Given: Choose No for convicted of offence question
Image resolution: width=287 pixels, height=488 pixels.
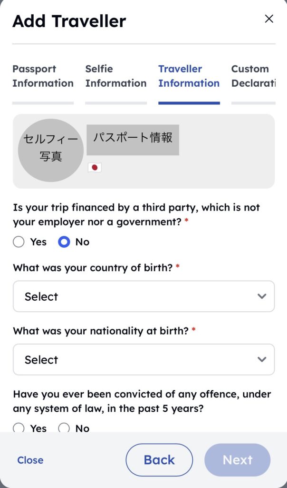Looking at the screenshot, I should click(x=64, y=428).
